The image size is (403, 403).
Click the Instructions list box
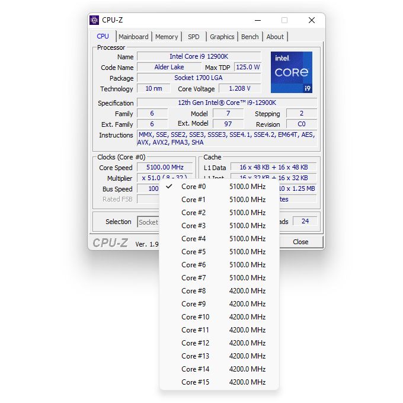point(227,138)
